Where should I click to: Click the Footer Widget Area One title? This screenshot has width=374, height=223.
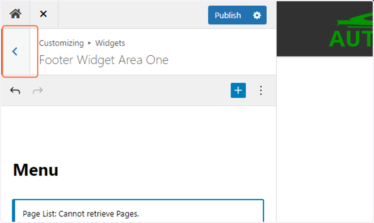click(x=104, y=60)
